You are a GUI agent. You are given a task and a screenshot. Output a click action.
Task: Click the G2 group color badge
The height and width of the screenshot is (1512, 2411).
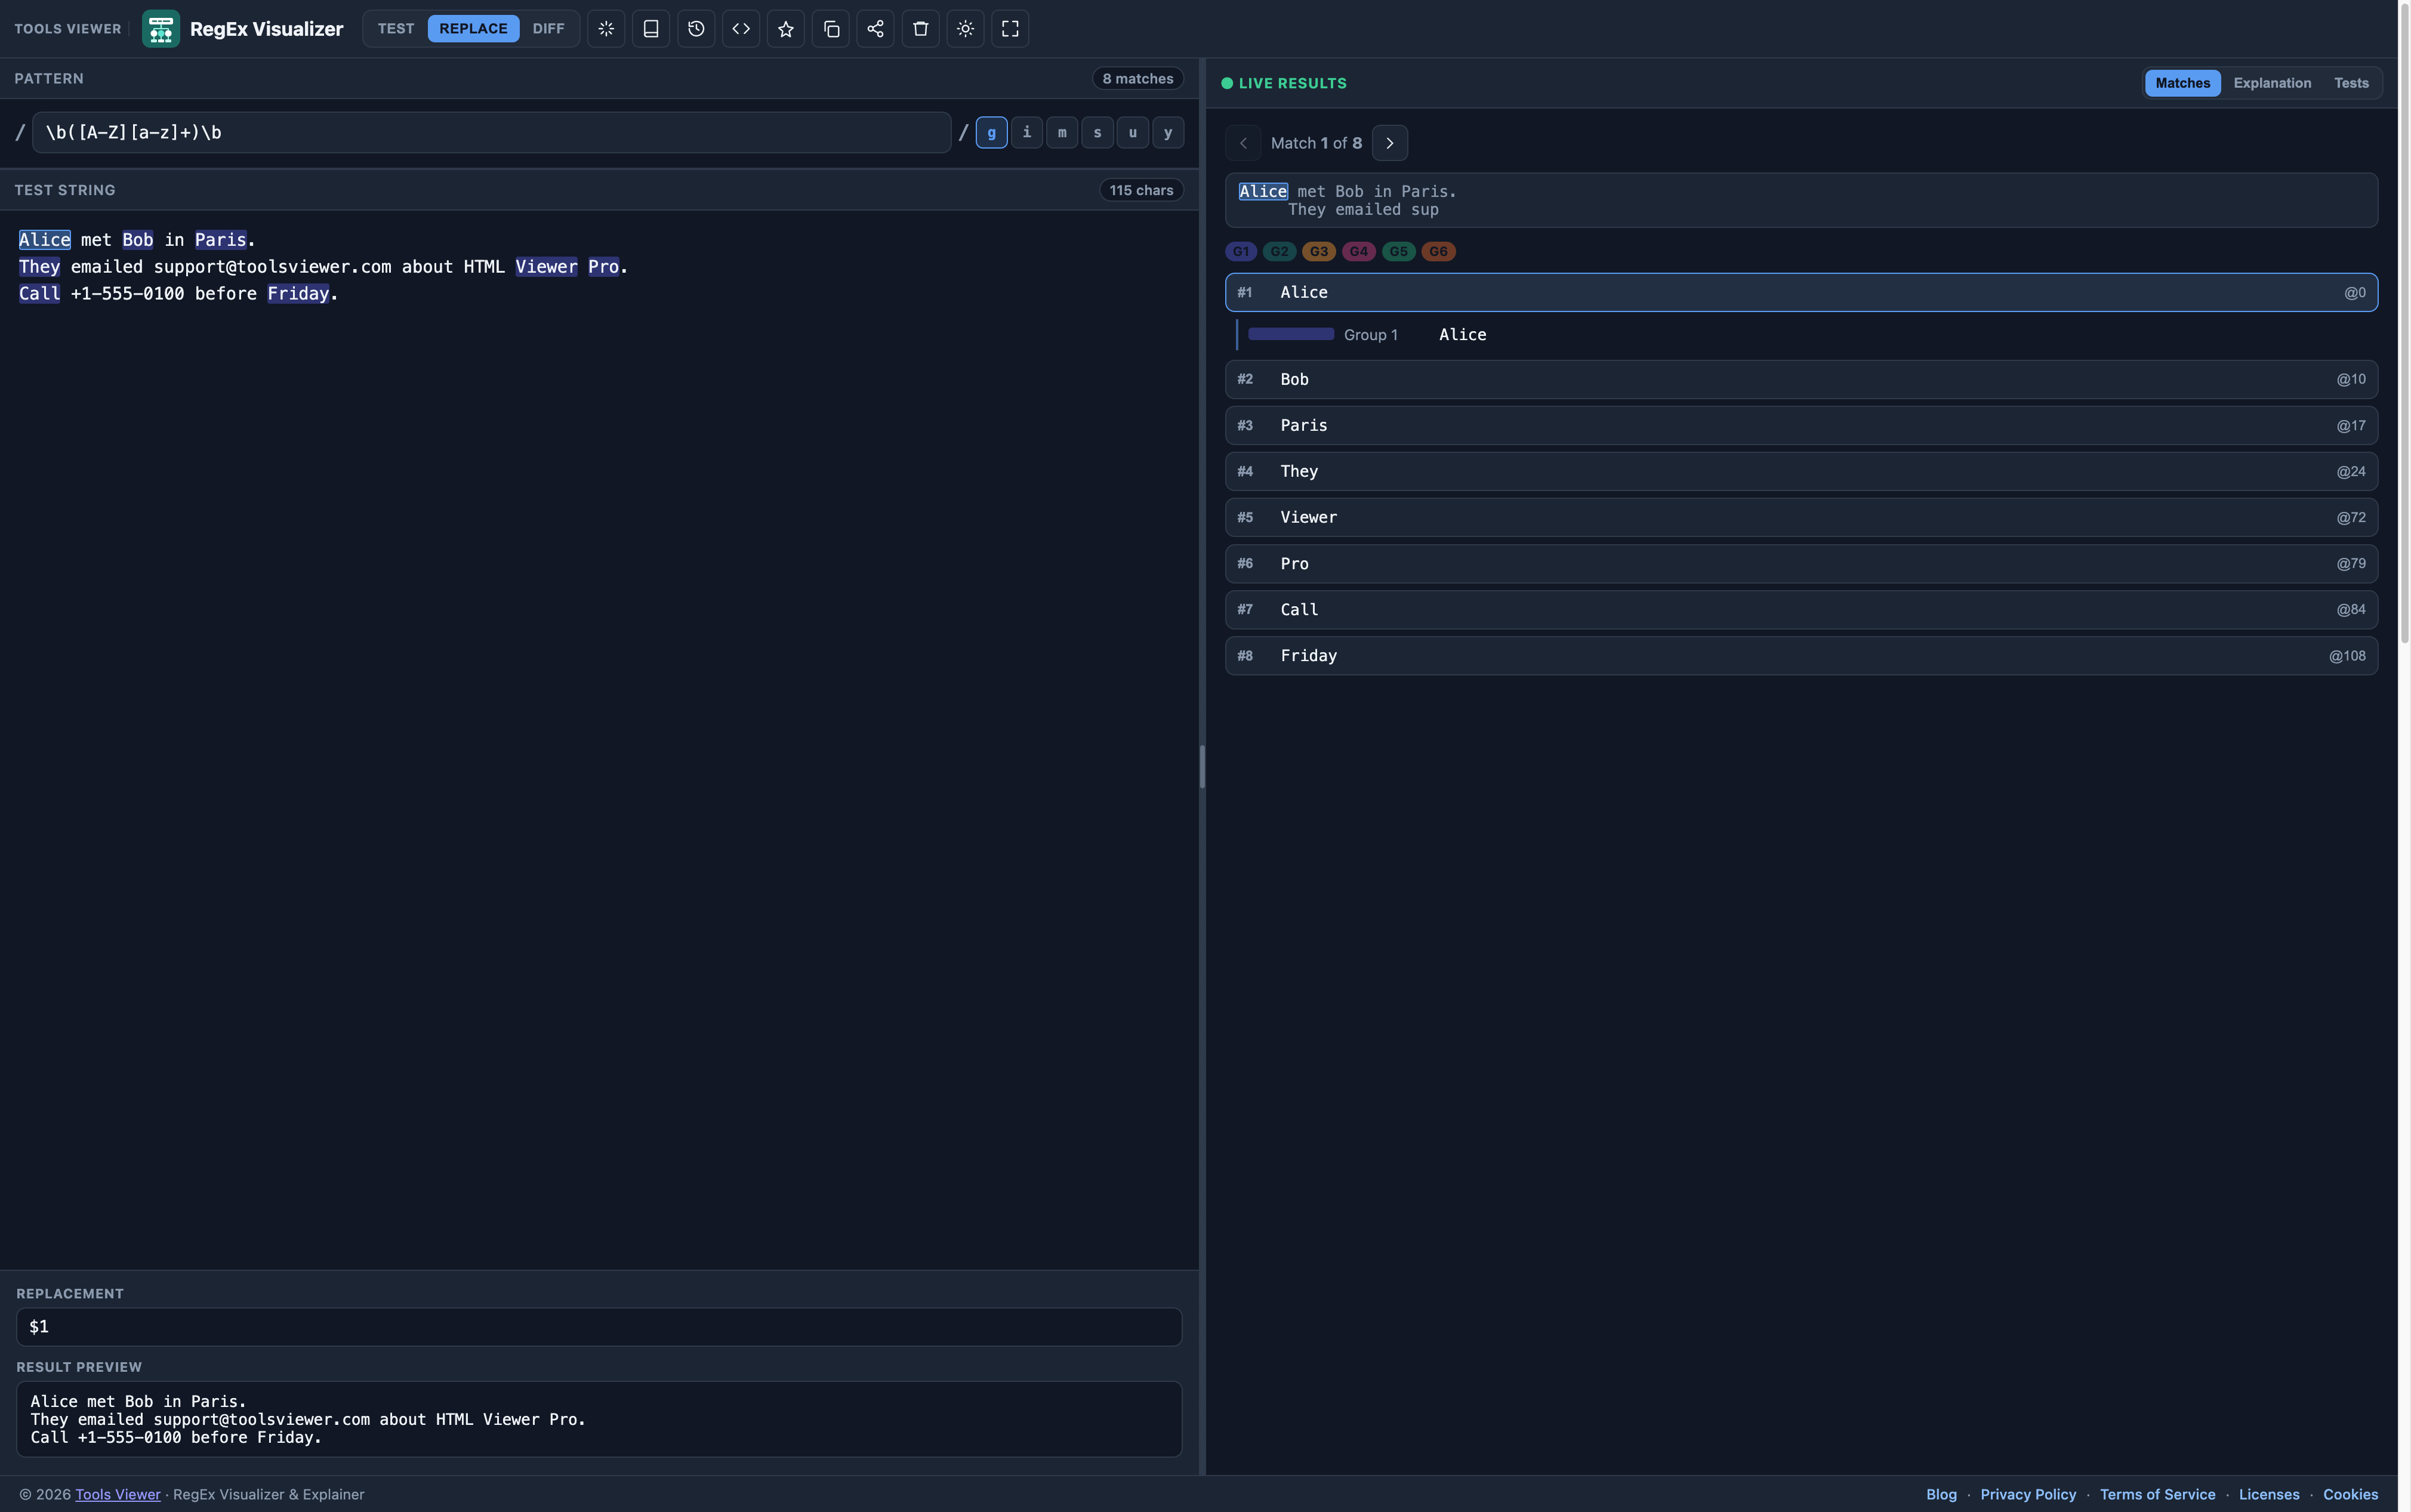click(1280, 252)
